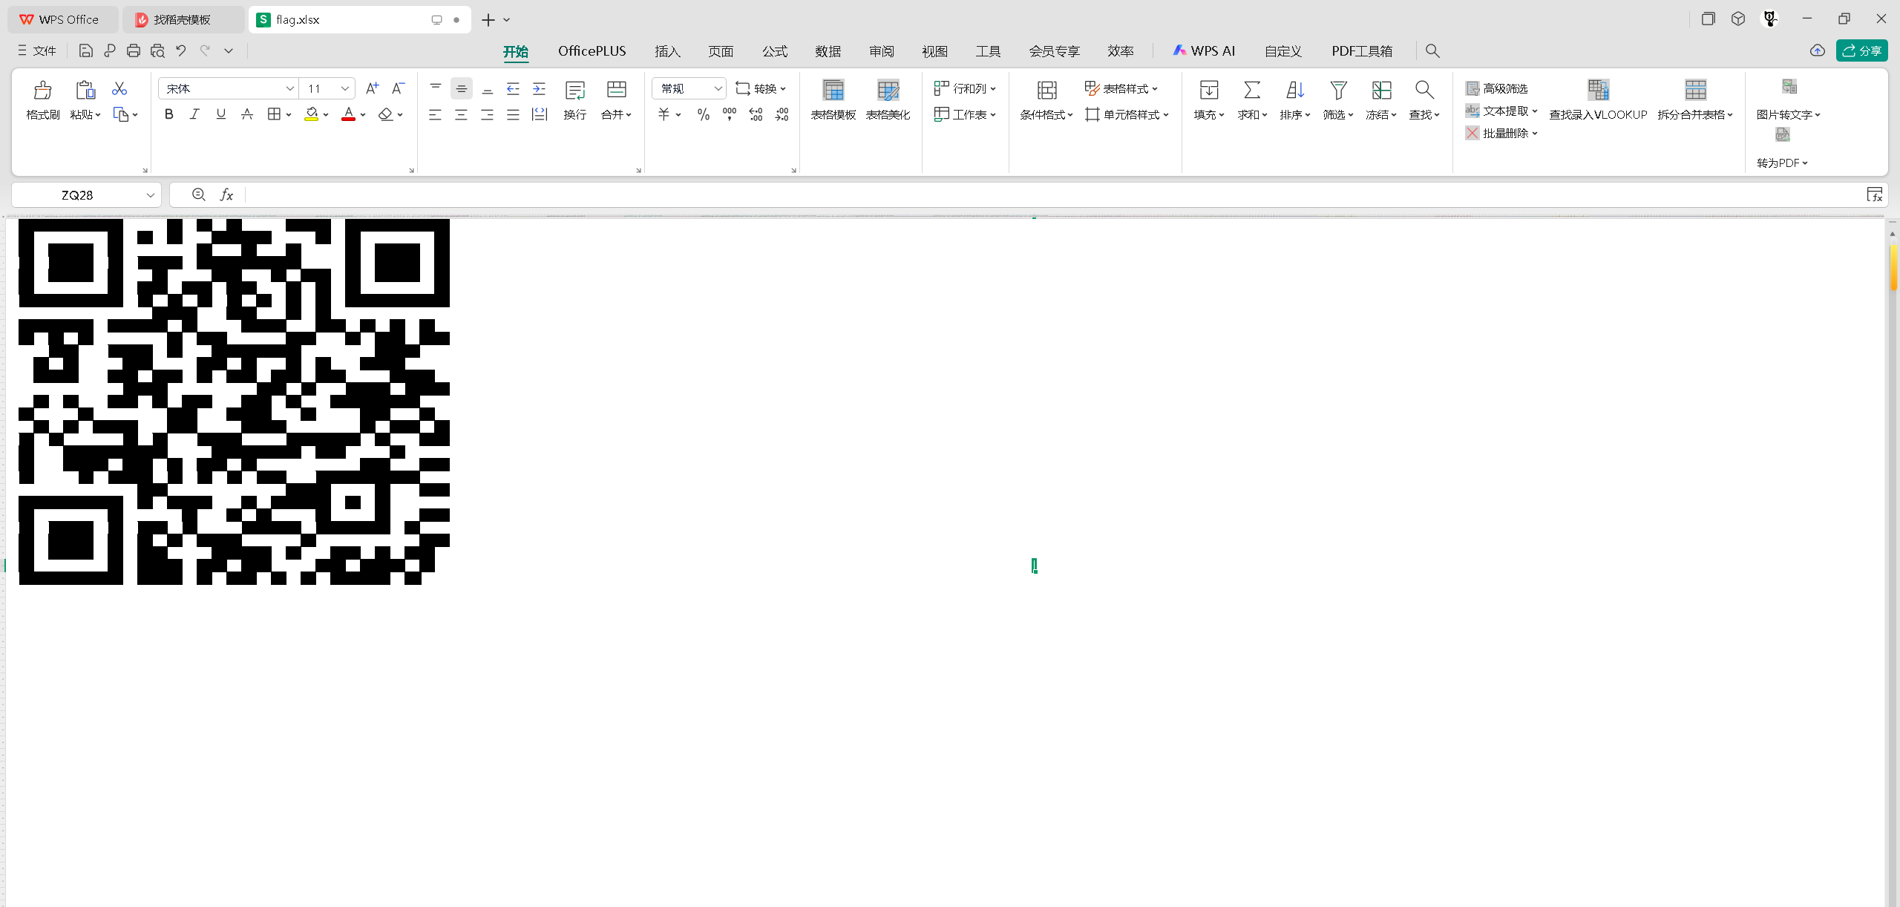Click the green Share (分享) button

(1861, 51)
